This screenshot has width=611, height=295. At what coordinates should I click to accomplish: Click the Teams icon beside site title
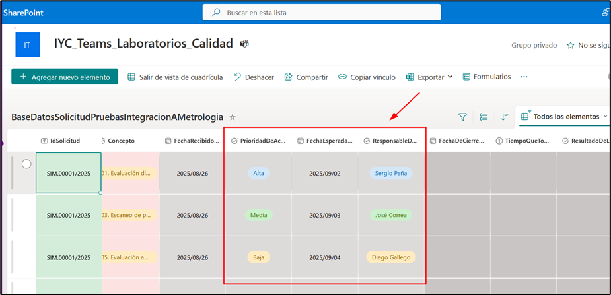click(244, 44)
